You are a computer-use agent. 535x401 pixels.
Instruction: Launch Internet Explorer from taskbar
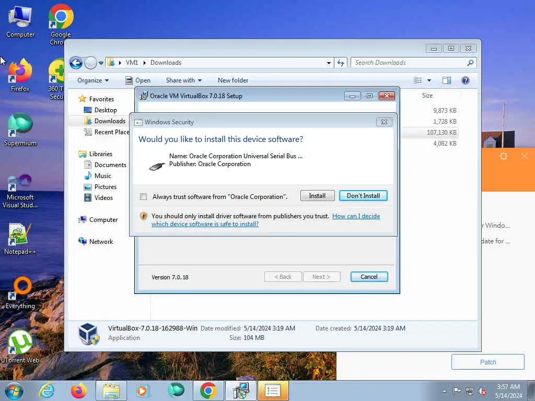46,391
